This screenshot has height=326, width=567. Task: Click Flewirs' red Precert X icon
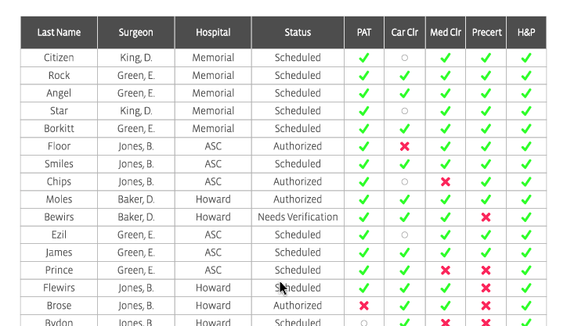click(x=486, y=288)
